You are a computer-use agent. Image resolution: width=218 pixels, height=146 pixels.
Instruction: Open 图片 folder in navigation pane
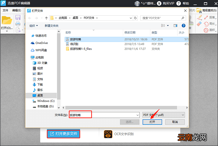[38, 74]
